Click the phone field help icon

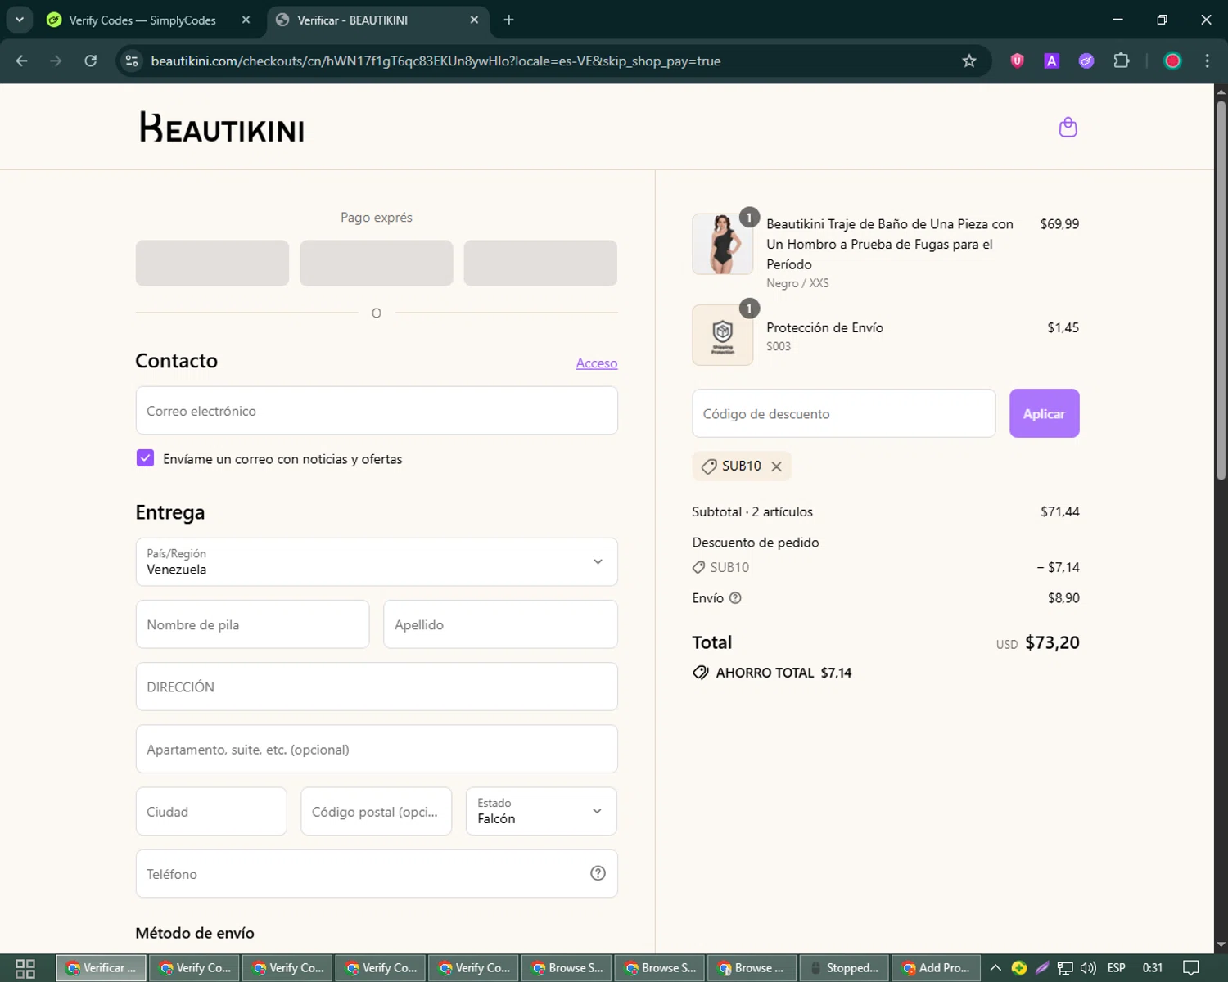pyautogui.click(x=598, y=873)
